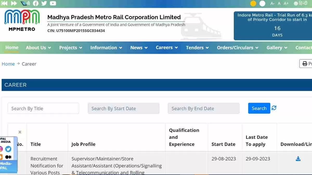Viewport: 312px width, 175px height.
Task: Open the Search By End Date field
Action: point(204,108)
